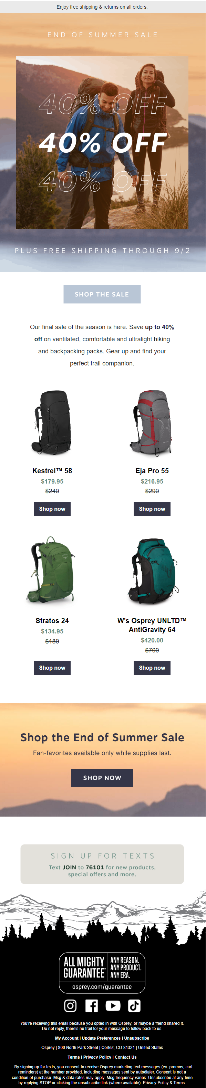Click the Shop the Sale button
Viewport: 206px width, 1088px height.
(x=102, y=294)
